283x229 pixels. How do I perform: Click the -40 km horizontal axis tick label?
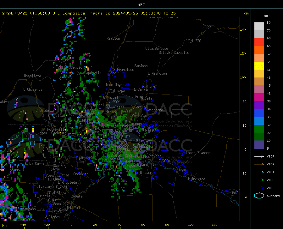(23, 225)
